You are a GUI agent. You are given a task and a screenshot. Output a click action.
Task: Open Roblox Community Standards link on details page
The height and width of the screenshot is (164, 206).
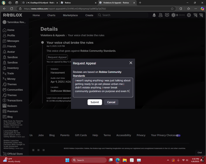(98, 51)
